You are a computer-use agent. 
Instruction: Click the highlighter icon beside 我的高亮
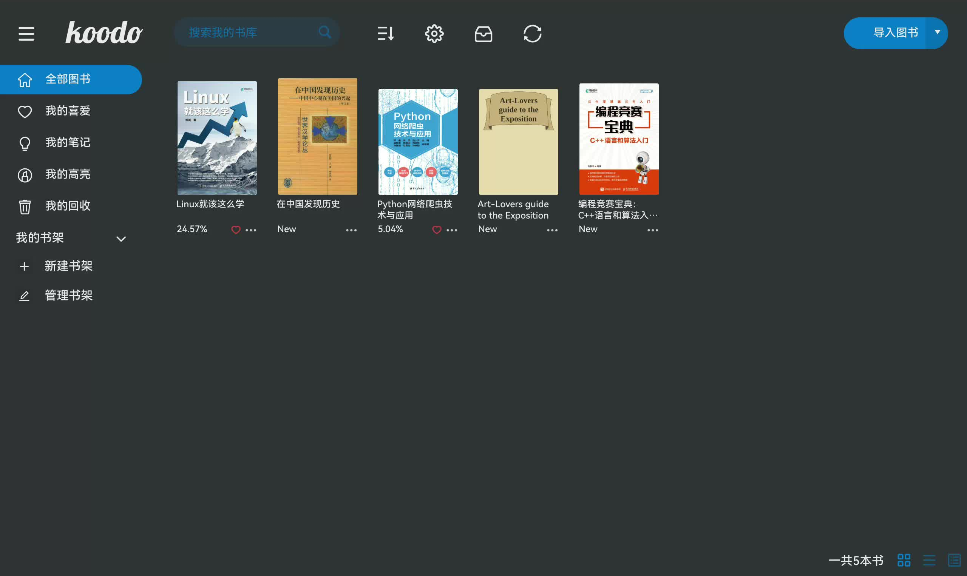(x=25, y=175)
